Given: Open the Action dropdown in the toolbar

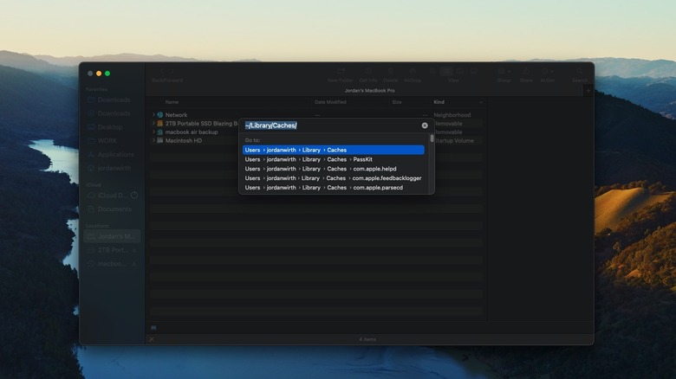Looking at the screenshot, I should click(x=548, y=73).
